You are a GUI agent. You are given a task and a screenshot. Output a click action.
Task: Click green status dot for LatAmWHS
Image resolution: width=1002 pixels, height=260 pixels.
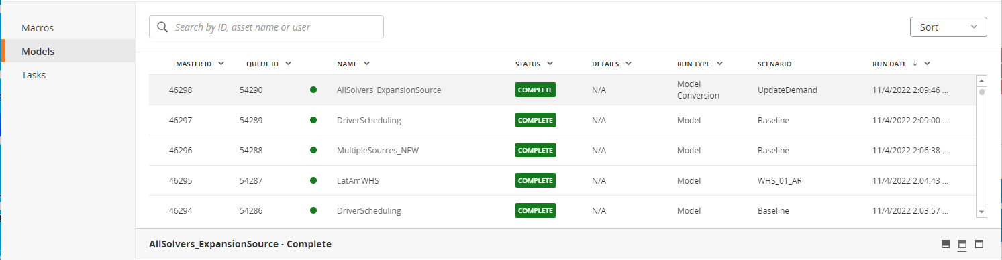click(x=313, y=180)
